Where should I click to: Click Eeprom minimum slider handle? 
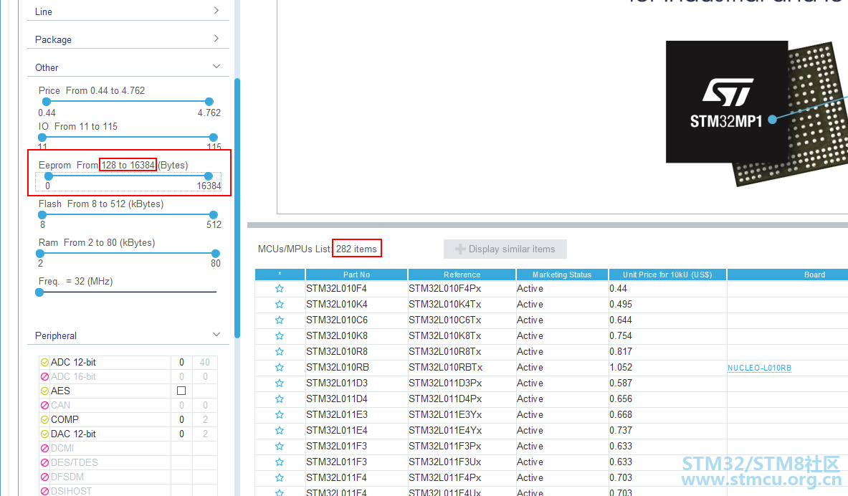click(49, 176)
